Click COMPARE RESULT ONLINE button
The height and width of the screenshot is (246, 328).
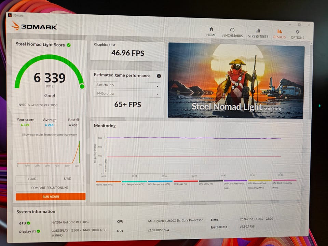pyautogui.click(x=50, y=188)
